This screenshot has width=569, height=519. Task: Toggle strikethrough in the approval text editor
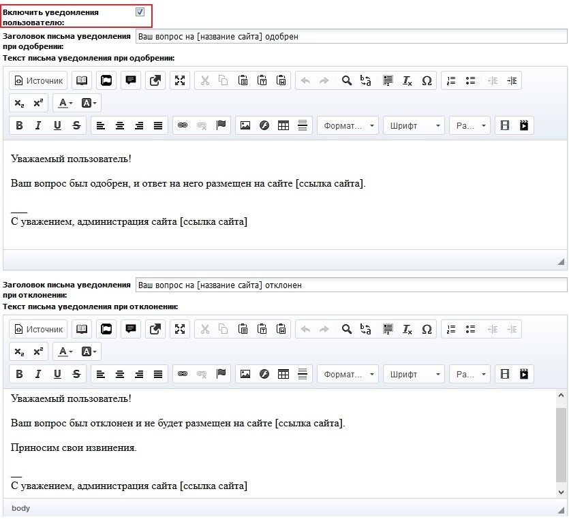(x=76, y=125)
